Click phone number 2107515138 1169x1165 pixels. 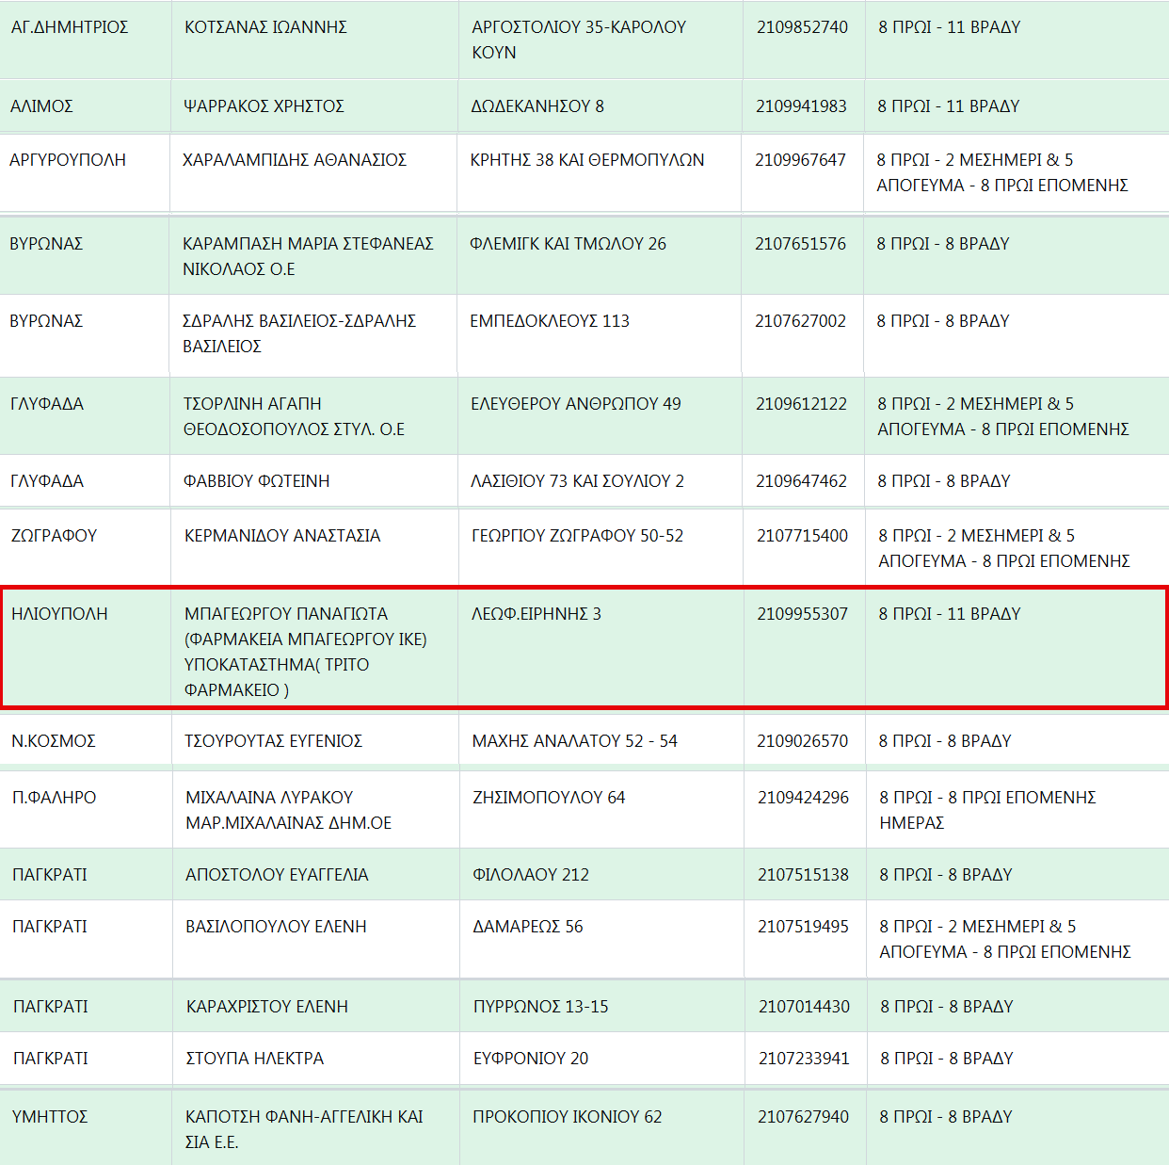pos(803,875)
